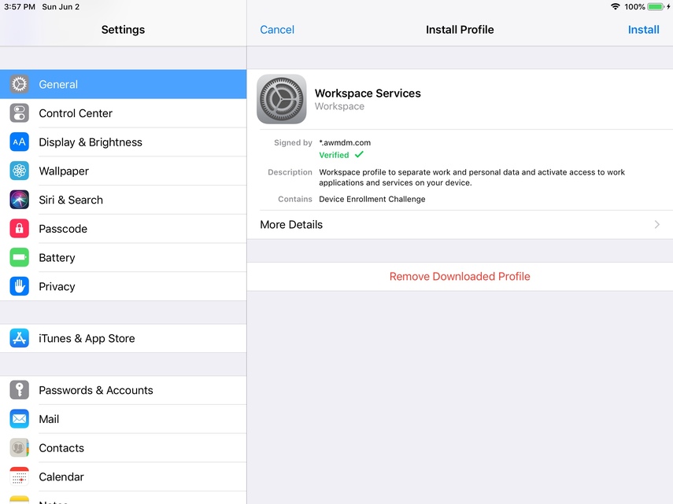Select the green Battery icon
Screen dimensions: 673x504
point(20,258)
